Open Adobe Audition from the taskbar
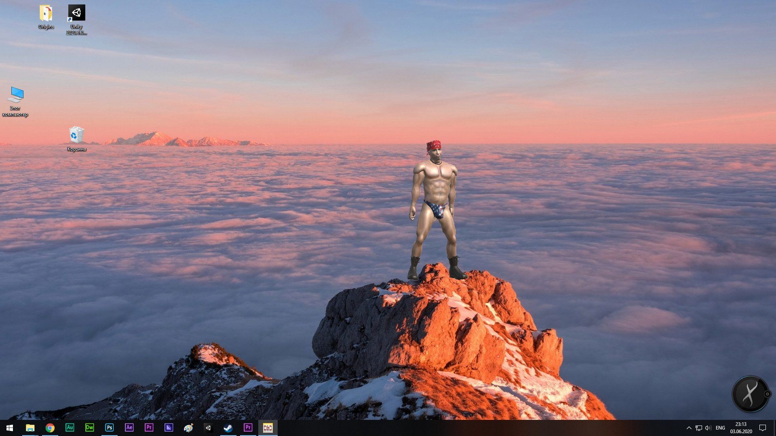The width and height of the screenshot is (776, 436). pos(70,428)
